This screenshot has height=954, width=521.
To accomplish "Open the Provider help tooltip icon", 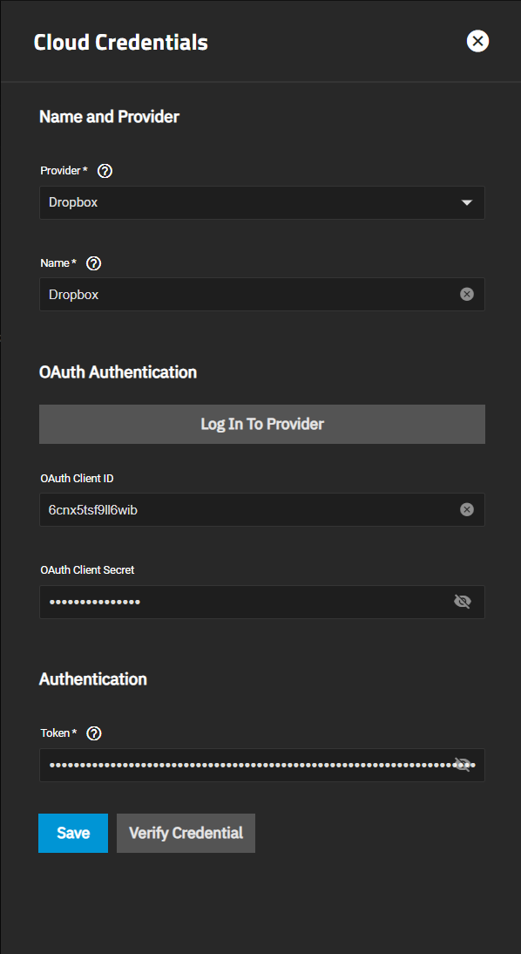I will (x=105, y=171).
